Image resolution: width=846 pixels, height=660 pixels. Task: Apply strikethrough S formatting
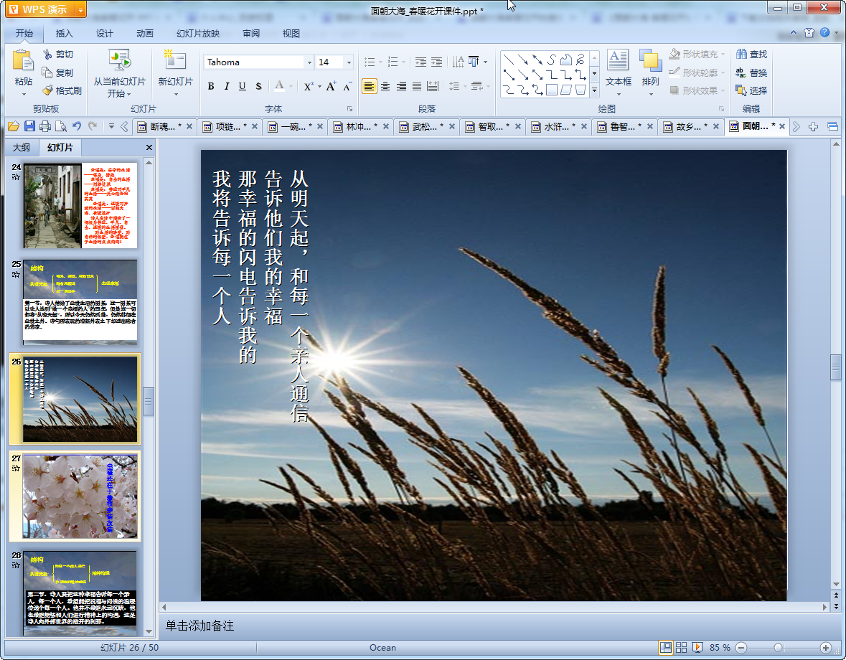[x=258, y=86]
